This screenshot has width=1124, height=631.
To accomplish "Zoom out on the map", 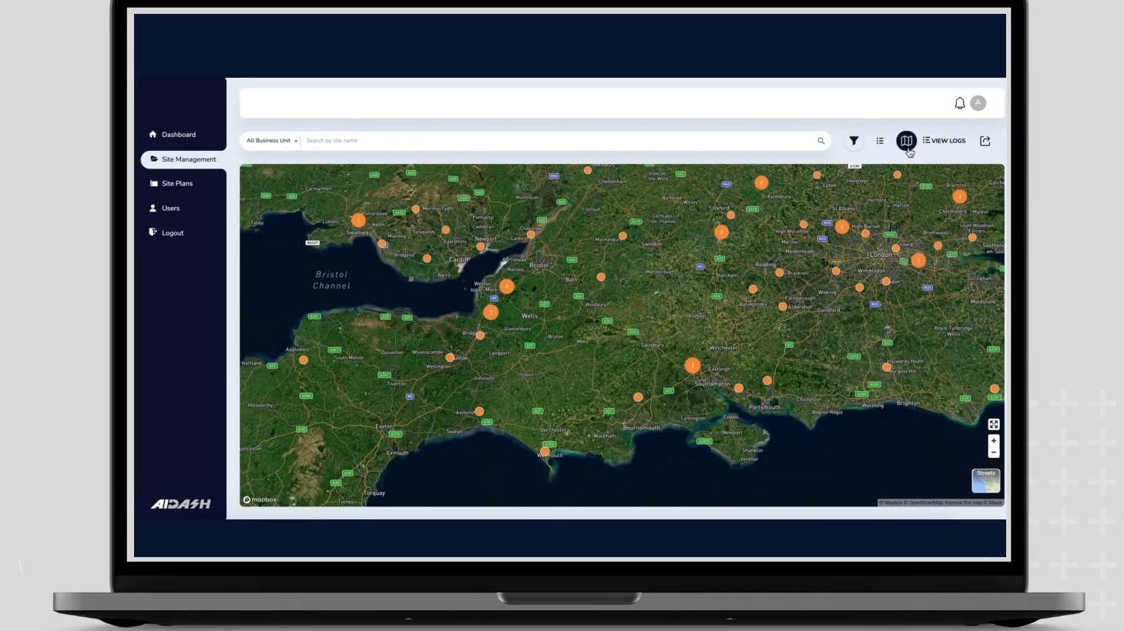I will pyautogui.click(x=993, y=452).
